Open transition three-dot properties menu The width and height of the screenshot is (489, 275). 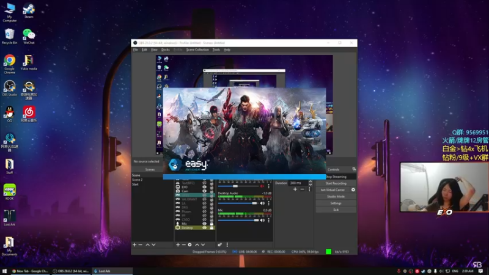click(x=309, y=189)
